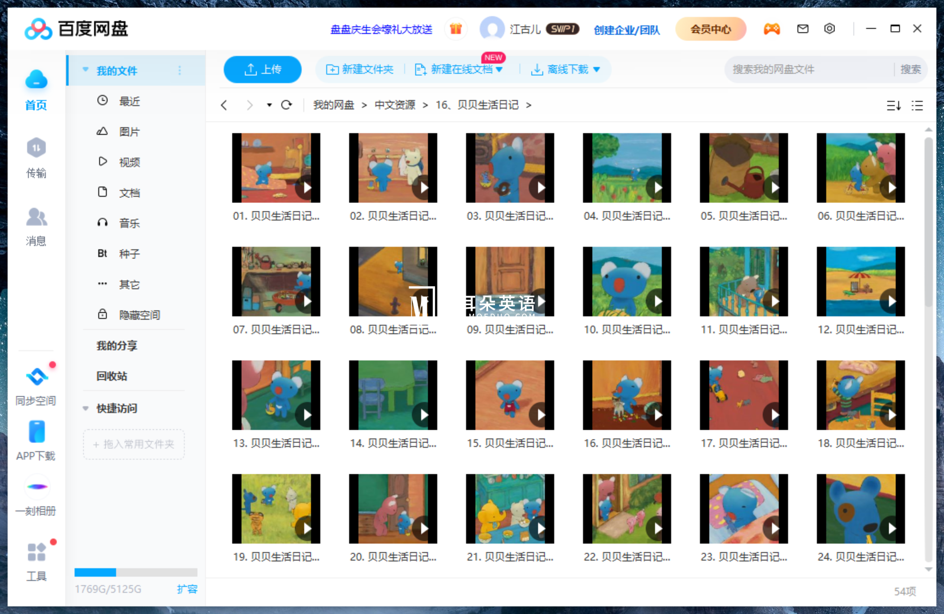Viewport: 944px width, 614px height.
Task: Open the sort order icon
Action: (893, 106)
